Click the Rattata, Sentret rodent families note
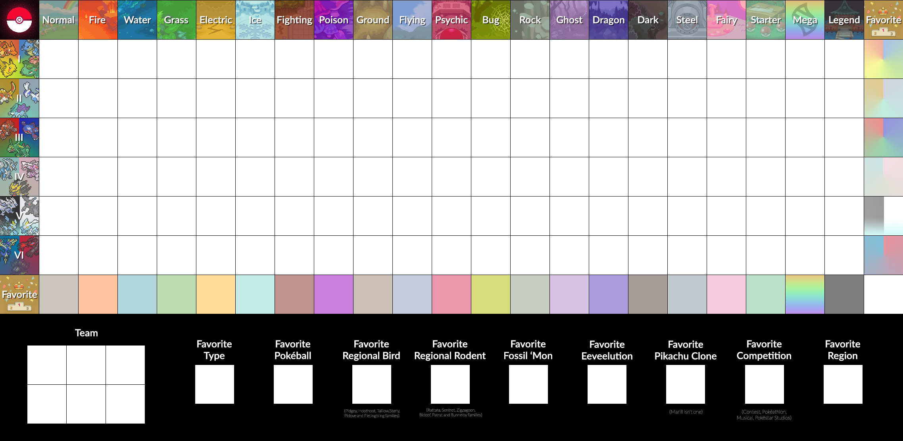 (451, 412)
